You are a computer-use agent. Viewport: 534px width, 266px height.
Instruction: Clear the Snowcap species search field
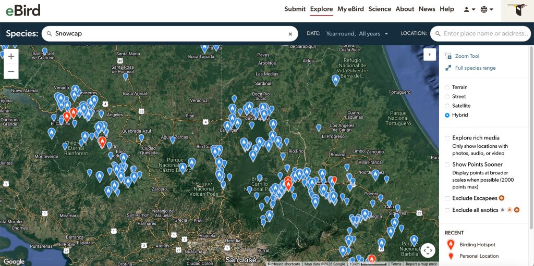tap(290, 34)
